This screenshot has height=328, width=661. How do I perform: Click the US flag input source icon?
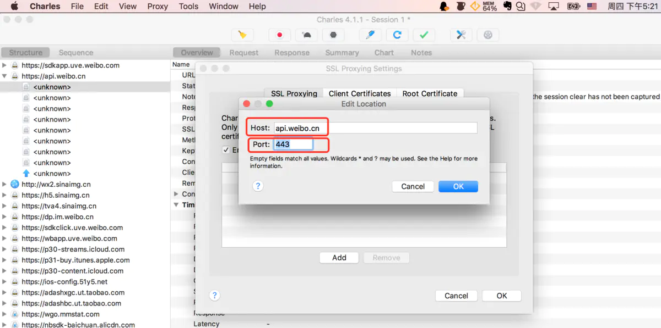(x=592, y=7)
